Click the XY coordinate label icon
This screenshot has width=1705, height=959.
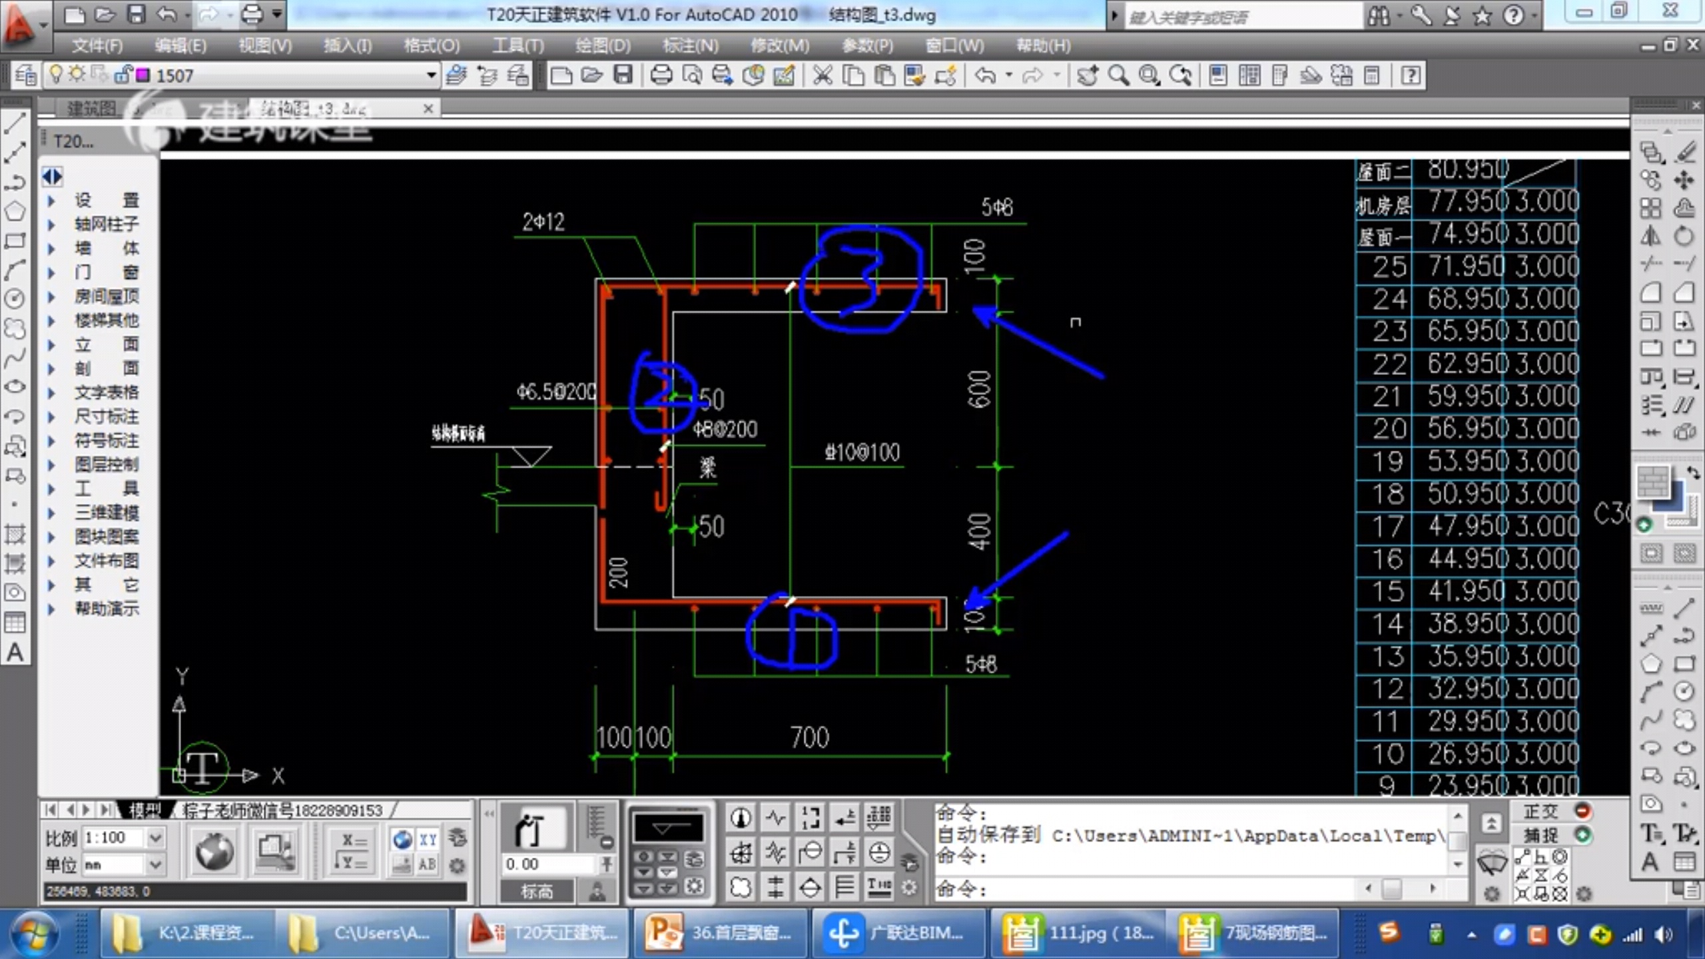[428, 839]
